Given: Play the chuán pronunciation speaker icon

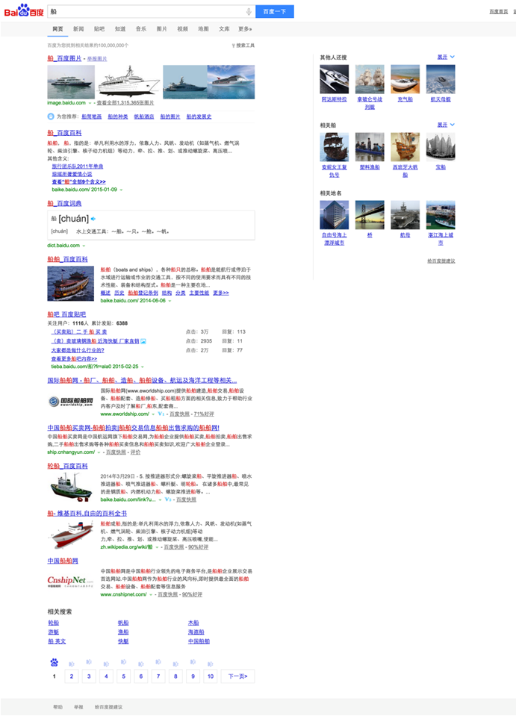Looking at the screenshot, I should point(93,219).
